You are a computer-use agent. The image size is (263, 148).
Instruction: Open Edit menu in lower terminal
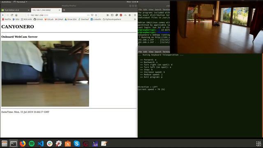click(145, 52)
